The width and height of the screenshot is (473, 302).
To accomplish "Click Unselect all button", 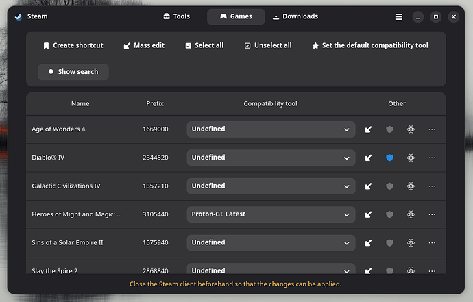I will tap(268, 45).
